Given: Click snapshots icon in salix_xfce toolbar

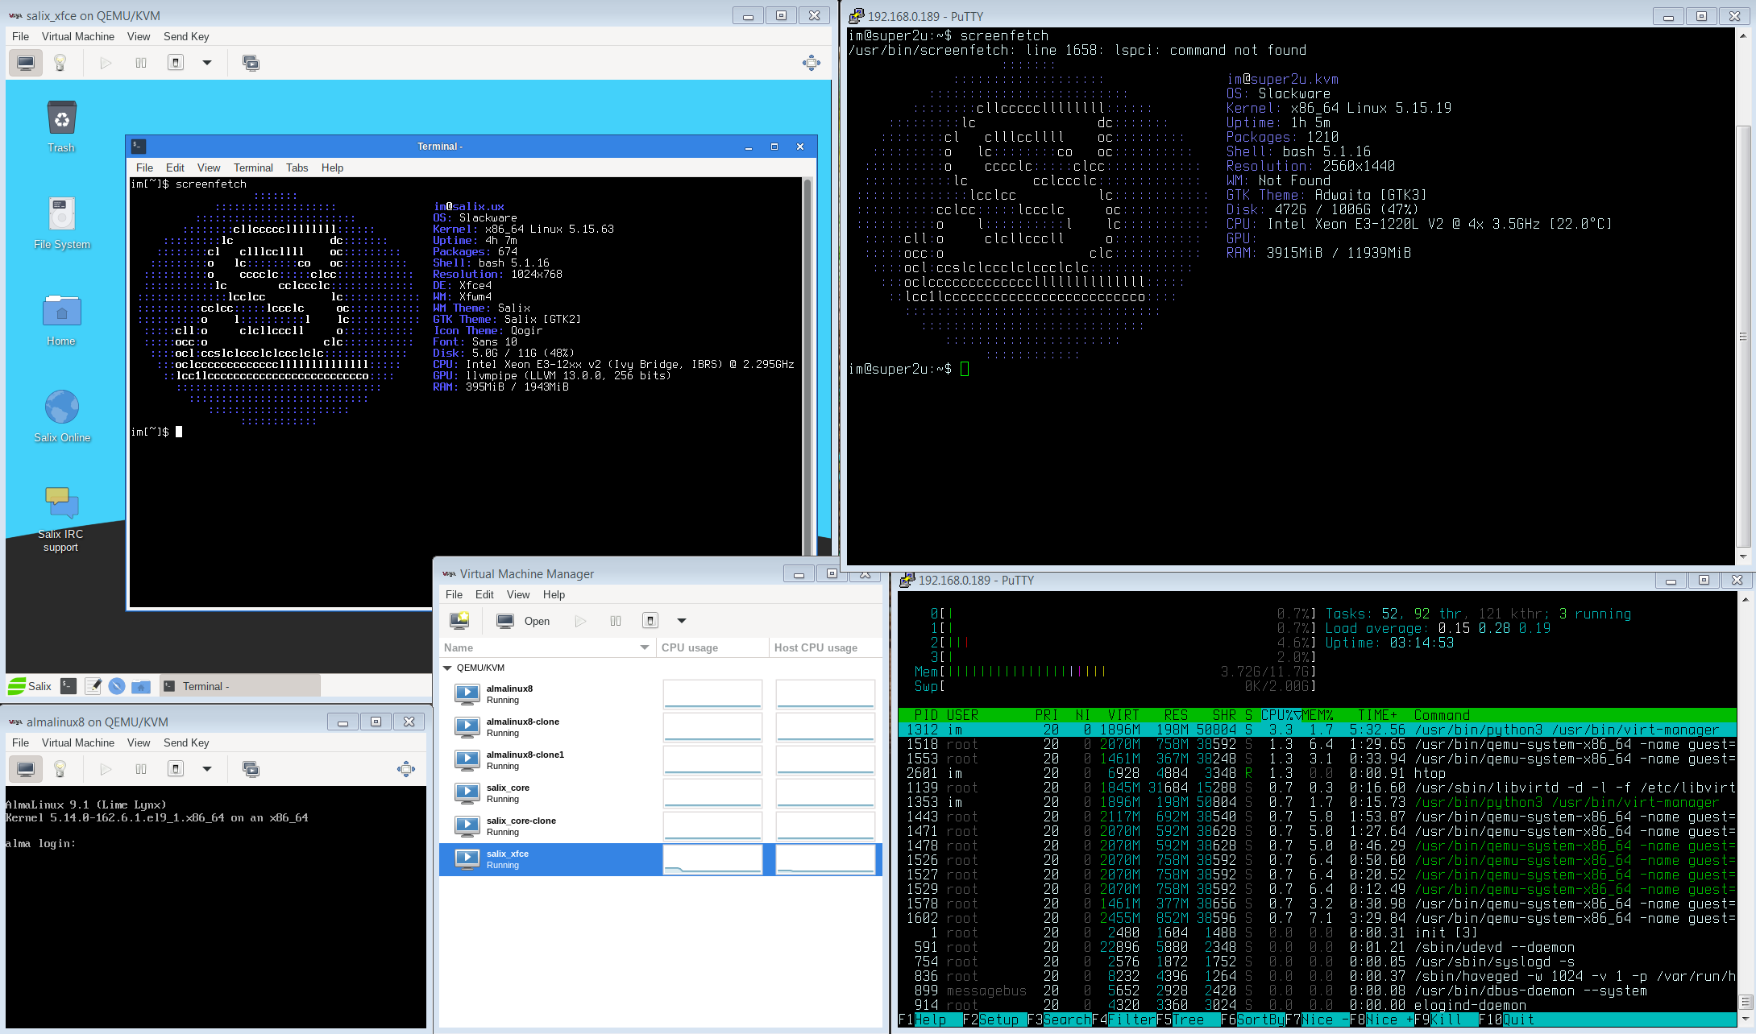Looking at the screenshot, I should tap(251, 63).
